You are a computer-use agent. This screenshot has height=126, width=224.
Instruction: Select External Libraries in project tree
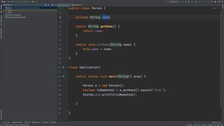[x=13, y=15]
